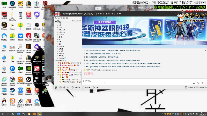Expand the sixth subchannel in the channel tree

click(x=58, y=35)
